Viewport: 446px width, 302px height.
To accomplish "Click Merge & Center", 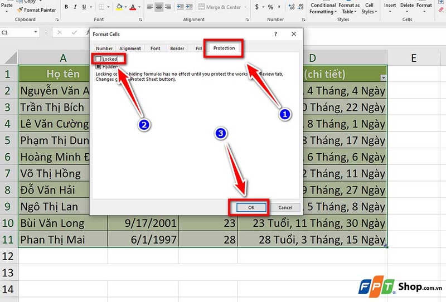I will 220,7.
